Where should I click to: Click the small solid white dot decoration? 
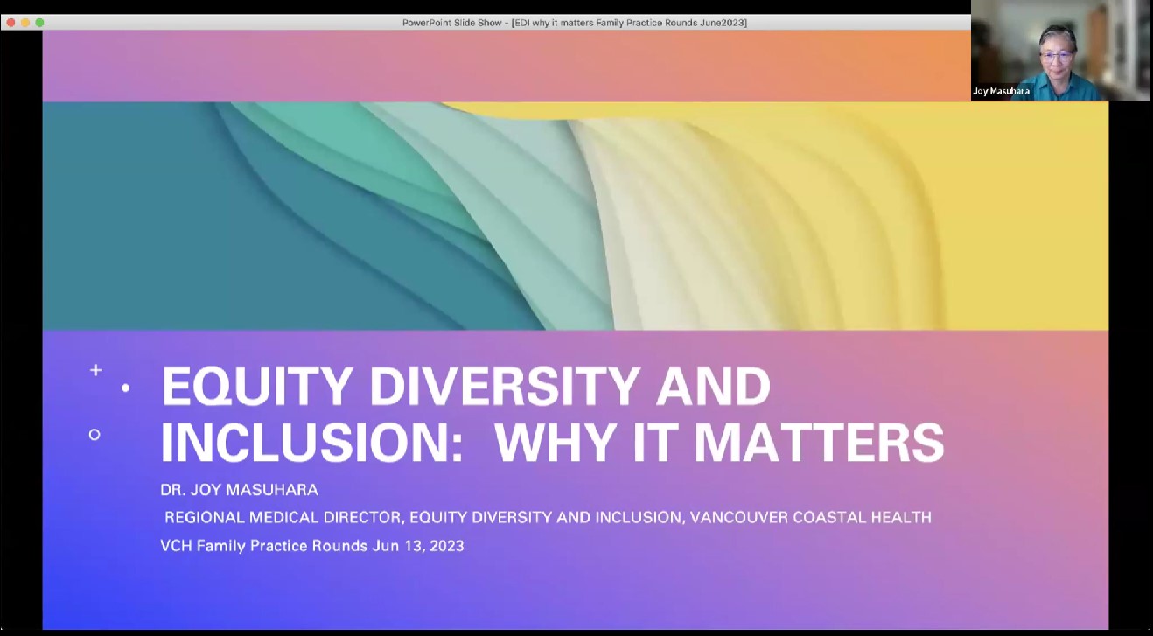(126, 388)
